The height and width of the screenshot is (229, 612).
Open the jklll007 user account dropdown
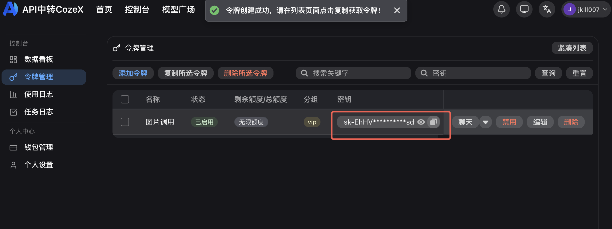586,10
